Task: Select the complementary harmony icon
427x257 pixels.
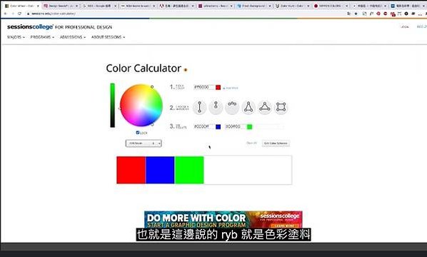Action: [x=200, y=107]
